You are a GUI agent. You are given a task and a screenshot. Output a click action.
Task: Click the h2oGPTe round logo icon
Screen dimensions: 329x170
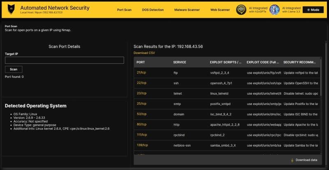pyautogui.click(x=241, y=9)
